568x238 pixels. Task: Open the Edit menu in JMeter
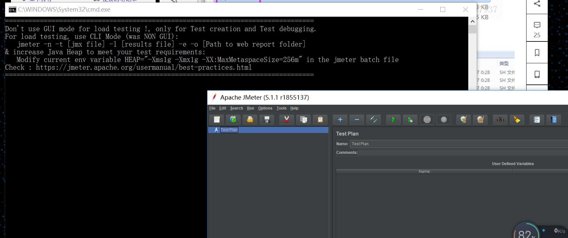click(x=223, y=108)
